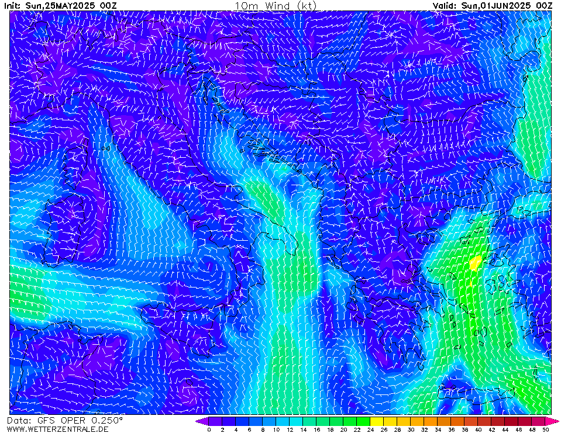Click the "Valid: Sun,01JUN2025 00Z" label

point(493,6)
